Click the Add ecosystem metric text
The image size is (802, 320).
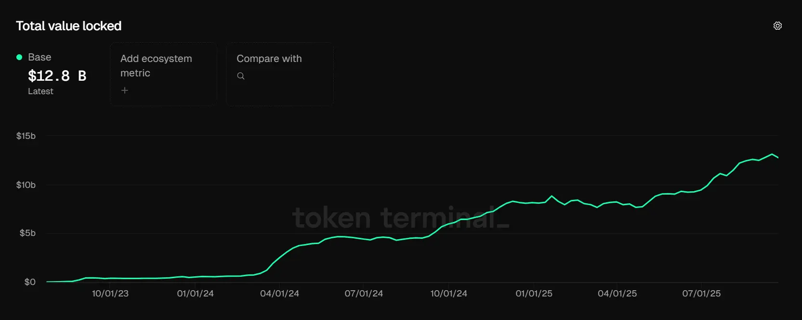156,65
